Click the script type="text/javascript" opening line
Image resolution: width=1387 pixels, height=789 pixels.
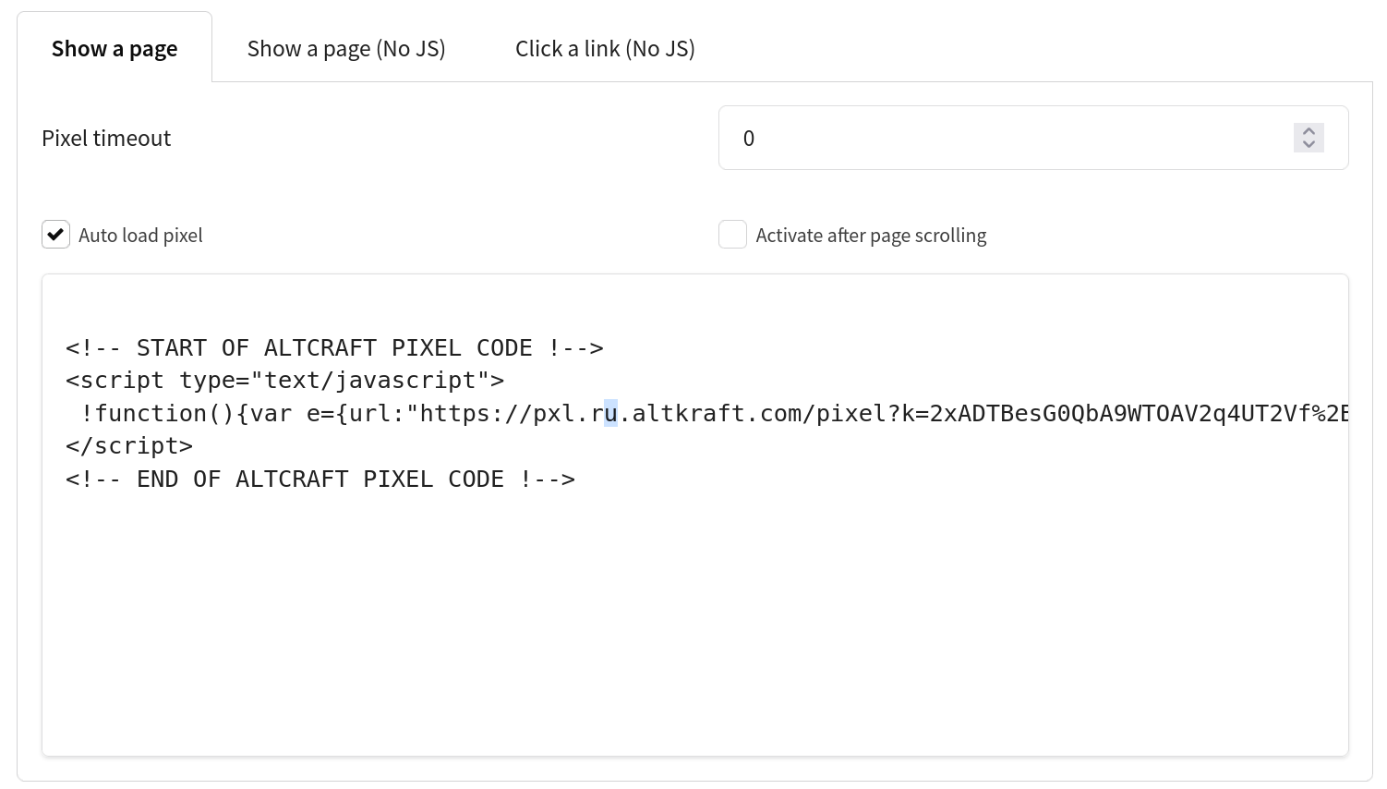click(x=285, y=381)
